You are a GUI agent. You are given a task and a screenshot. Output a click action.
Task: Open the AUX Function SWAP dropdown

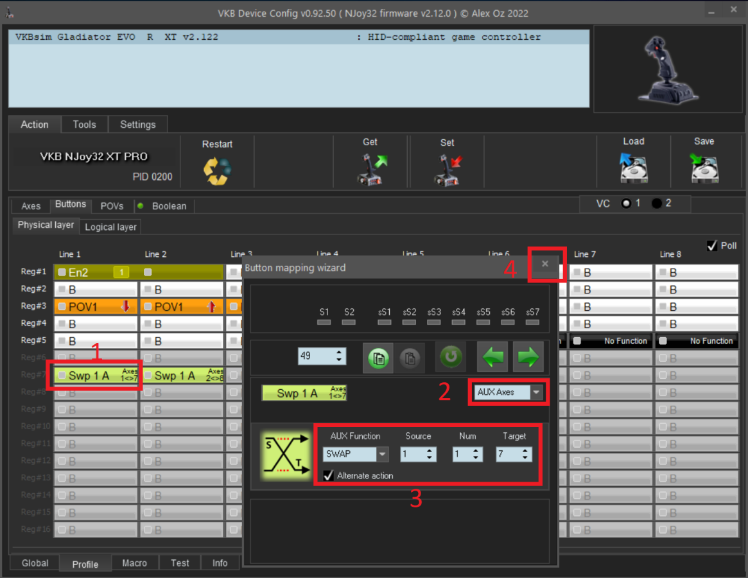[x=382, y=454]
